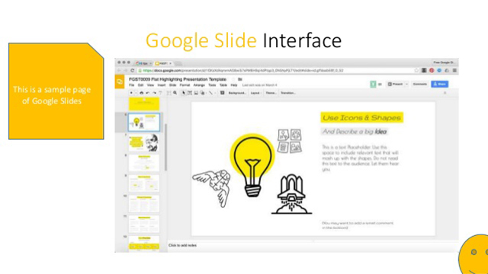The image size is (488, 274).
Task: Select the text box tool icon
Action: (x=190, y=93)
